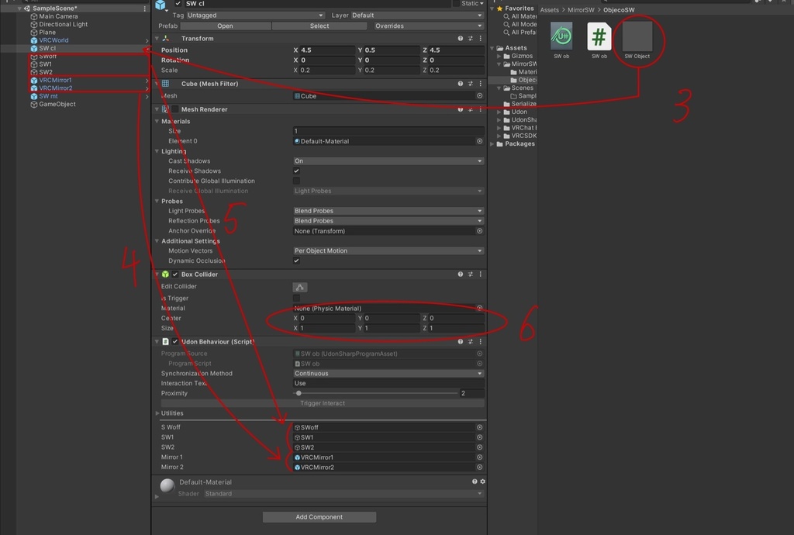Screen dimensions: 794x535
Task: Open Cast Shadows dropdown
Action: 388,161
